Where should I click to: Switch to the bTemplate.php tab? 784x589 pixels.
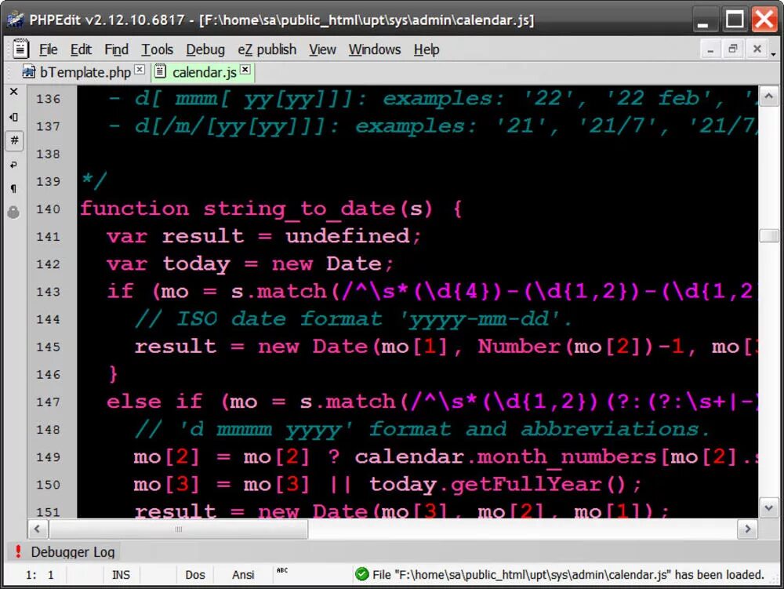coord(84,72)
